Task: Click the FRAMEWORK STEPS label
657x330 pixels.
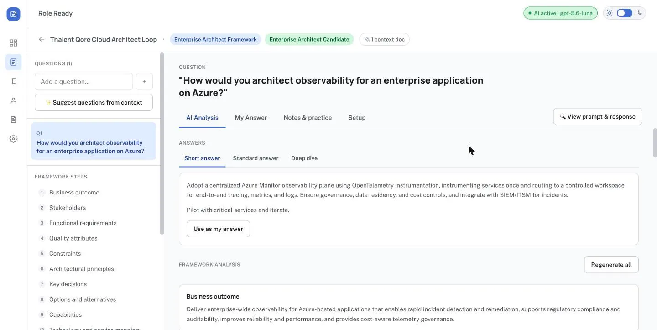Action: (61, 177)
